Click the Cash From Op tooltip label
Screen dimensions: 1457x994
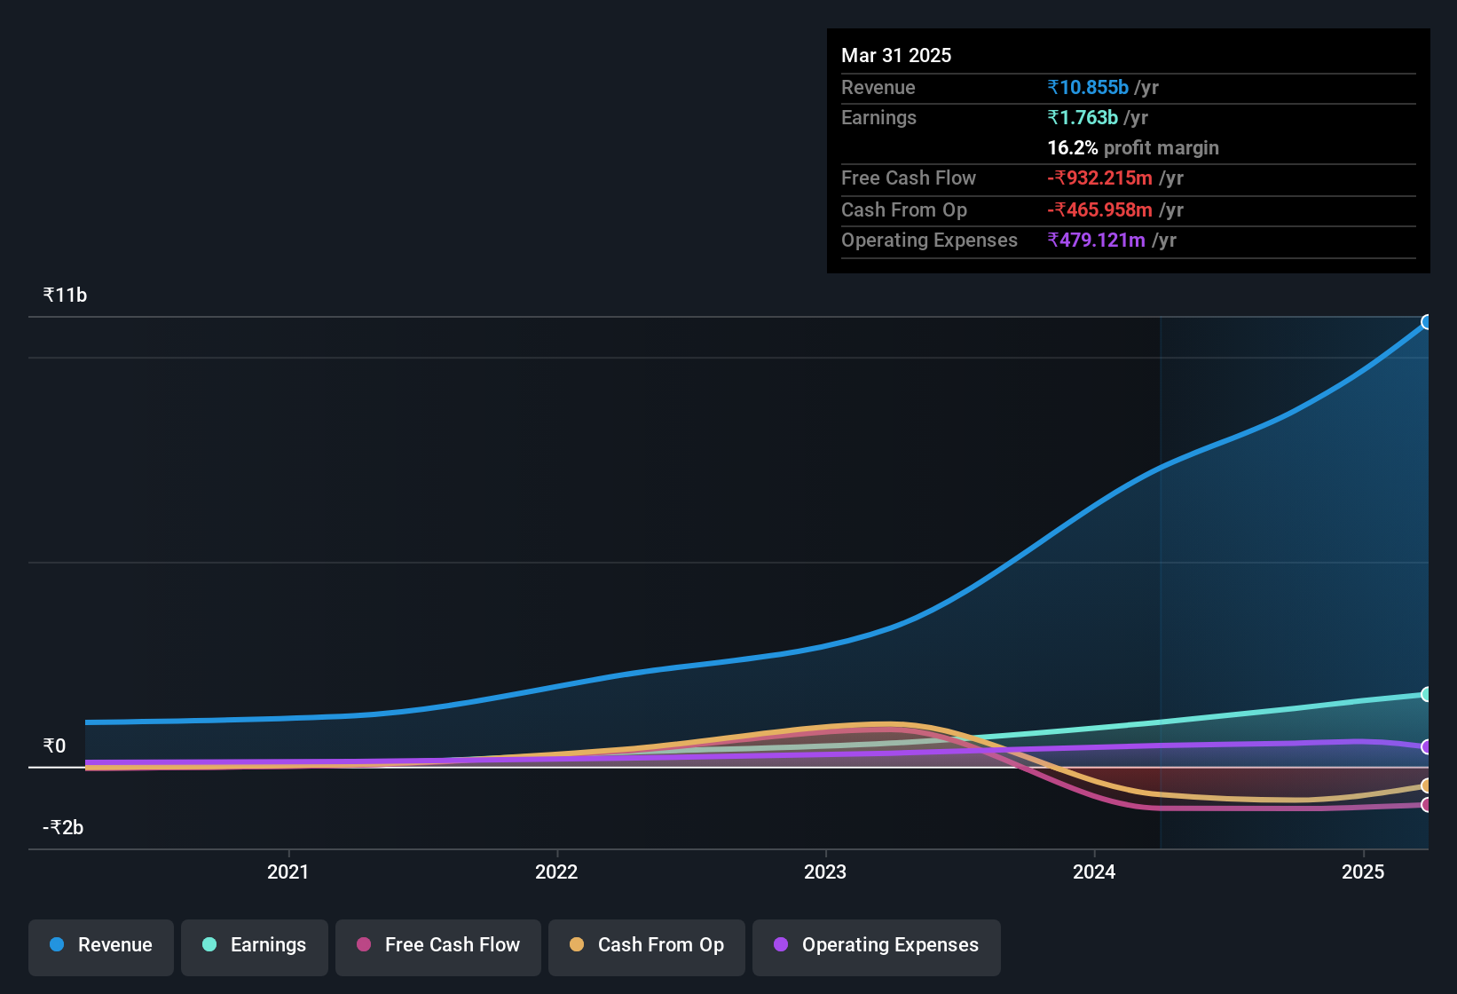coord(904,210)
